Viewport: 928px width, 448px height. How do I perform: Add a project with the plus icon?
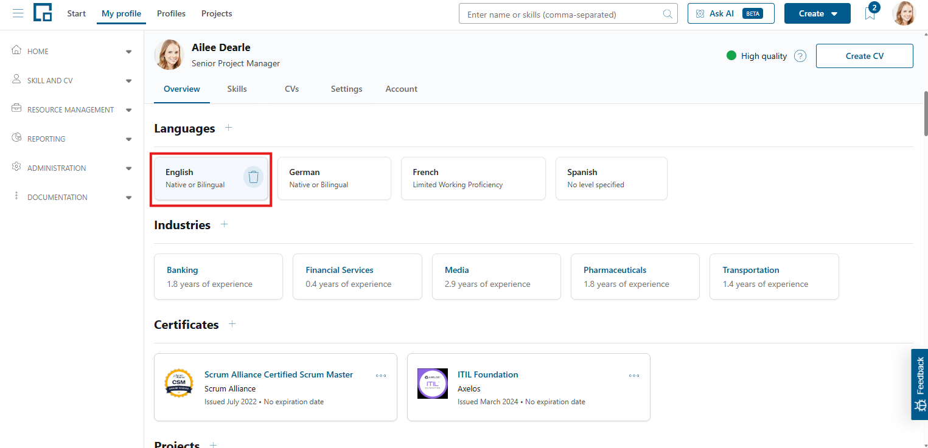213,444
